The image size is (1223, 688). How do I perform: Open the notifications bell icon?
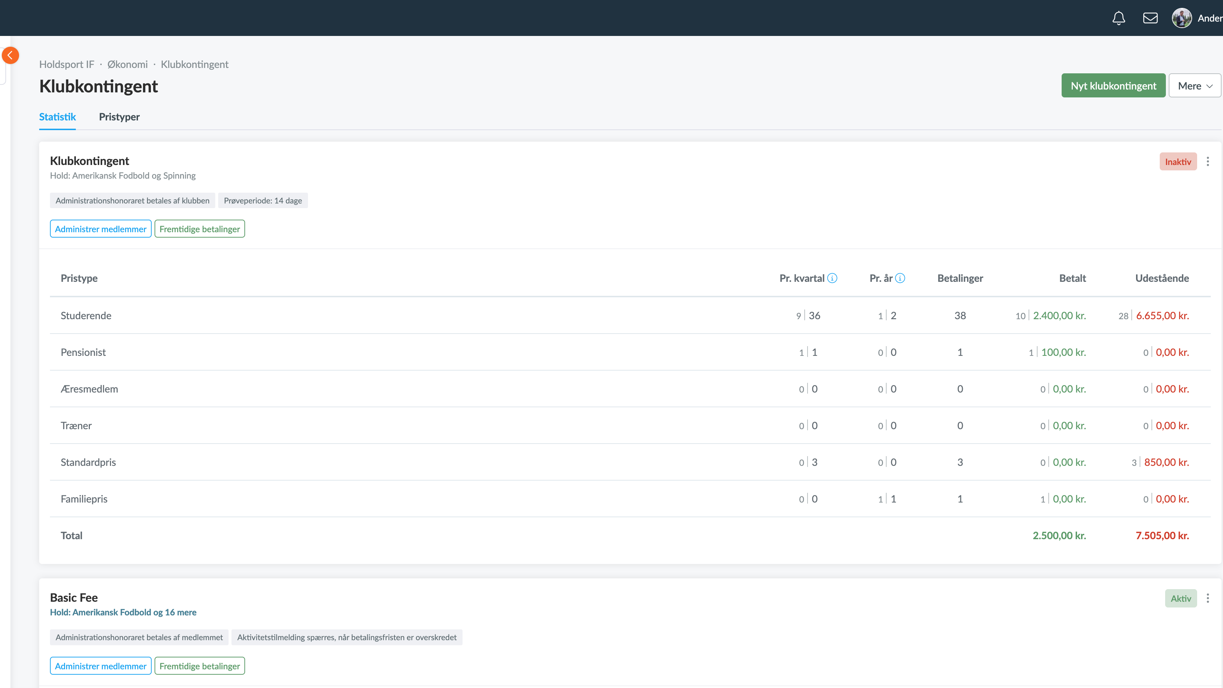tap(1118, 18)
